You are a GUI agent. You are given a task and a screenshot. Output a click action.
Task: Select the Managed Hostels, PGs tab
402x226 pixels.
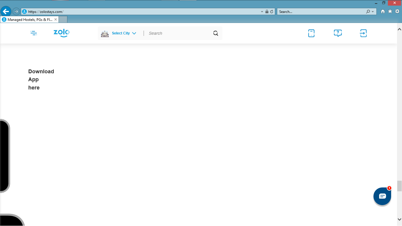click(x=30, y=19)
